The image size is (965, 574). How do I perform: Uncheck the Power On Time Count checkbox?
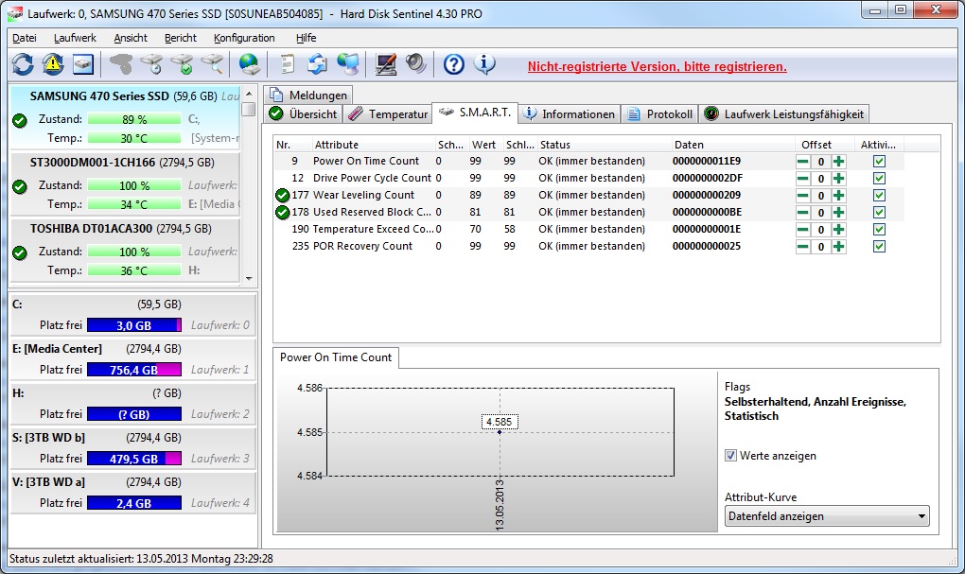[879, 161]
